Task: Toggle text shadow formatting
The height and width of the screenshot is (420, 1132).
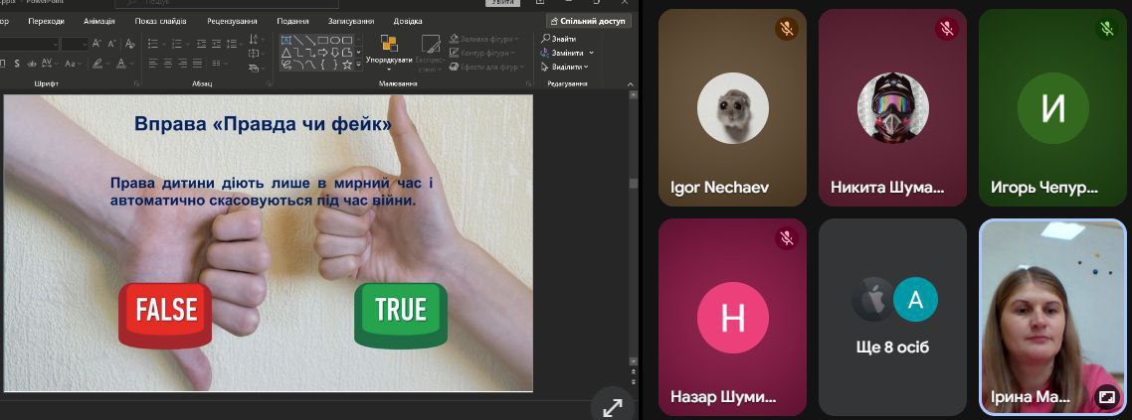Action: click(17, 64)
